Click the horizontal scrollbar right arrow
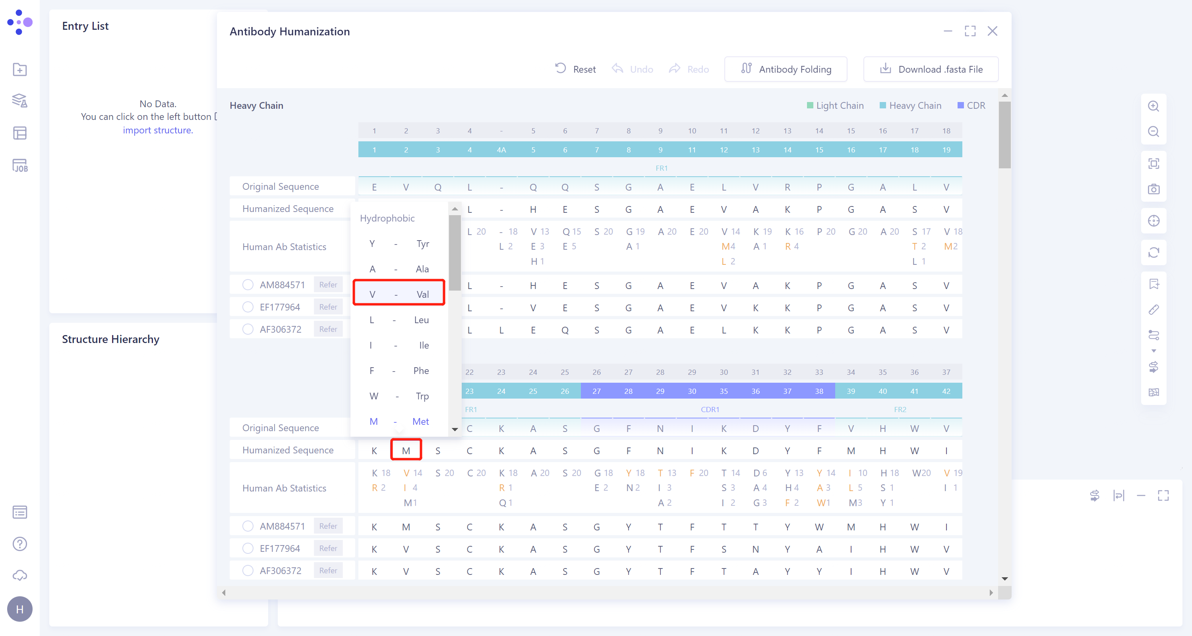 click(x=991, y=593)
